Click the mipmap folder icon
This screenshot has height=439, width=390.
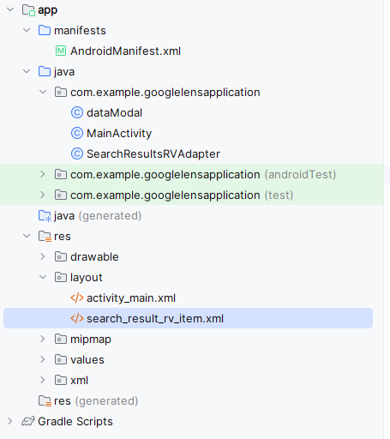[x=61, y=339]
